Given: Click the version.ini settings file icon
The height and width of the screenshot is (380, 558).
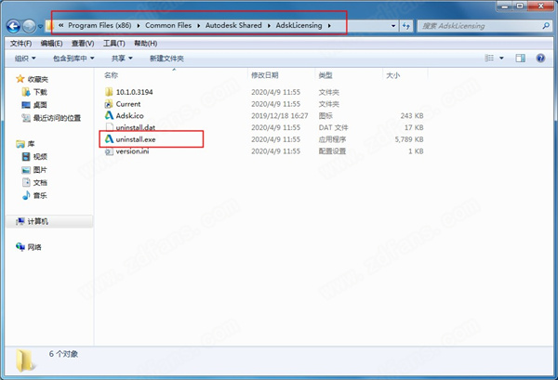Looking at the screenshot, I should tap(109, 151).
